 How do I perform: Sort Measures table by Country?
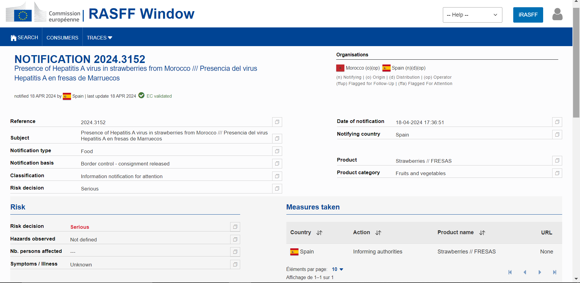click(319, 233)
